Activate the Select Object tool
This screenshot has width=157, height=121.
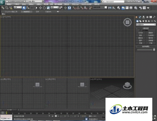[24, 8]
